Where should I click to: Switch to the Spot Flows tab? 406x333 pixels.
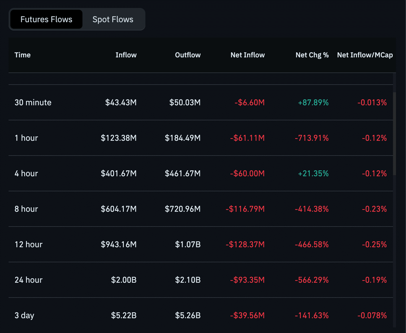[x=113, y=19]
